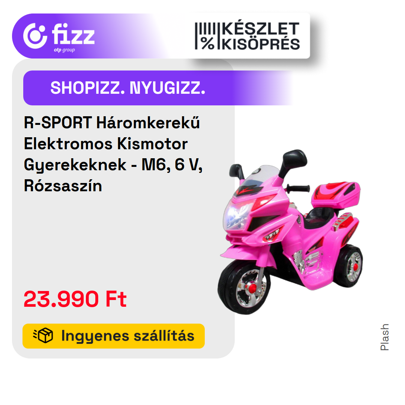405x405 pixels.
Task: Click the motorcycle's rear wheel
Action: (348, 266)
